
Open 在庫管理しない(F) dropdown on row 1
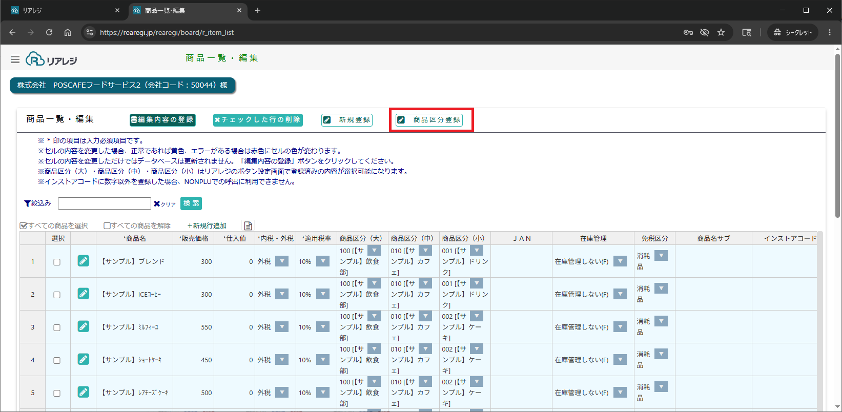620,261
